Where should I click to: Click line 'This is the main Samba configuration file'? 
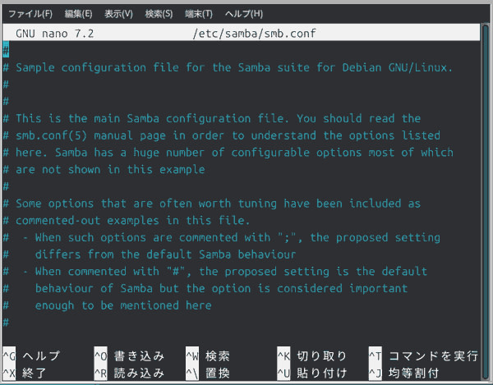pos(212,118)
